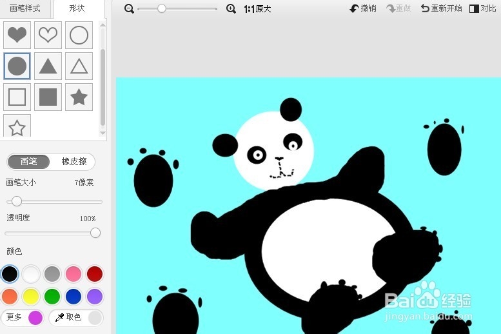The image size is (501, 334).
Task: Toggle the 对比 compare view
Action: [x=482, y=8]
